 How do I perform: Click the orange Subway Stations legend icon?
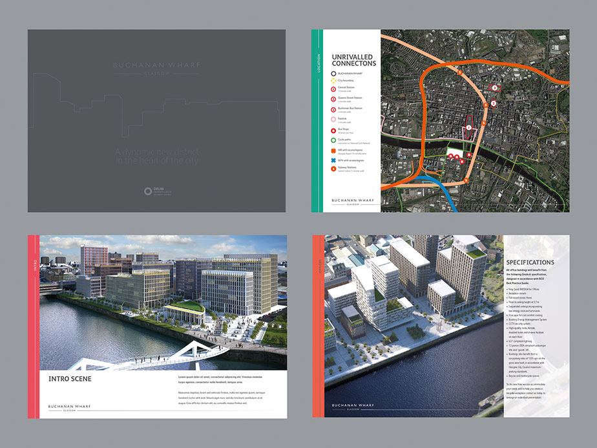pos(333,169)
